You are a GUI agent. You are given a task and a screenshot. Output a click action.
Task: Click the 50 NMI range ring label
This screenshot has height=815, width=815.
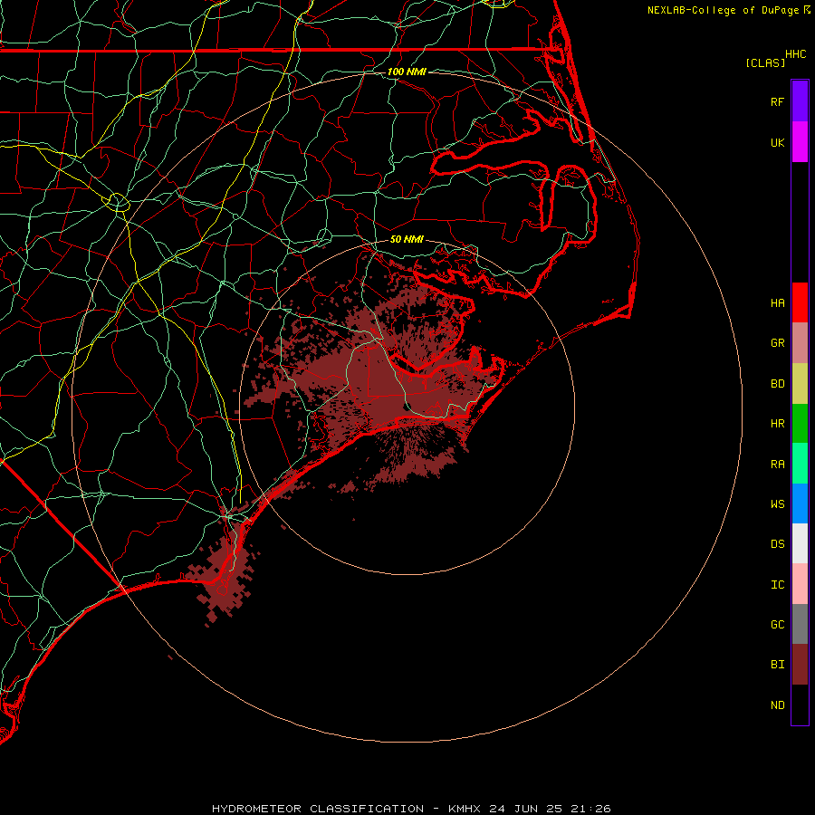tap(407, 239)
